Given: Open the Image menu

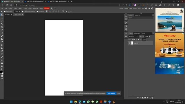Looking at the screenshot, I should click(10, 8).
